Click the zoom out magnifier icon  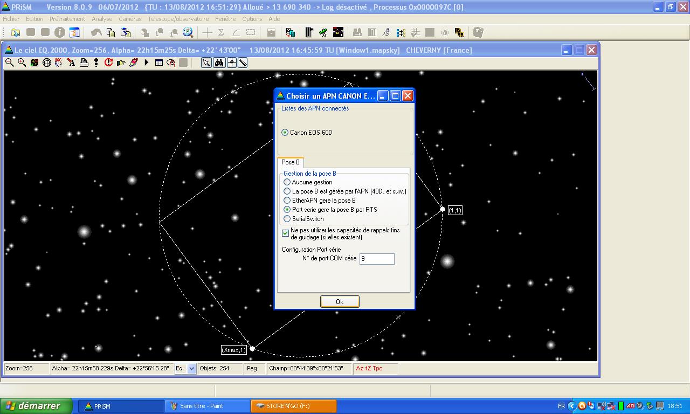[9, 63]
